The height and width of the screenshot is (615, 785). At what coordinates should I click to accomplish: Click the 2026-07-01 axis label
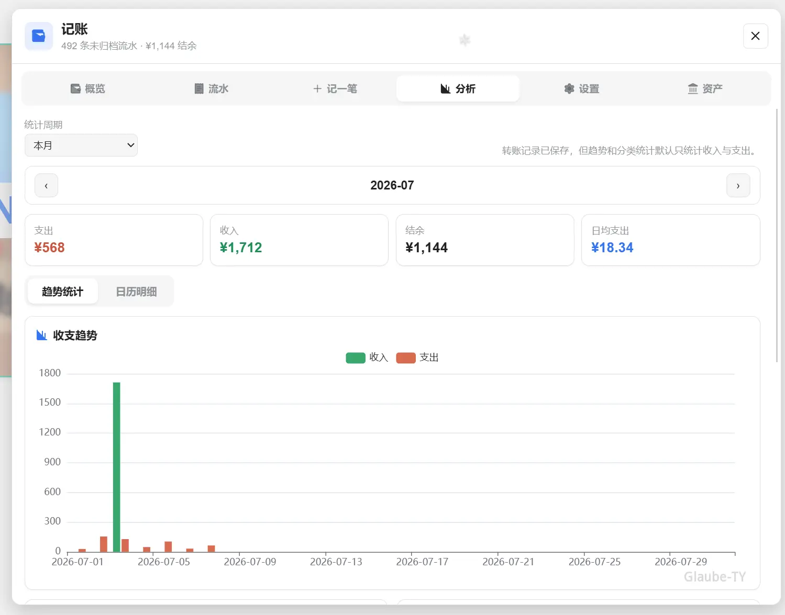coord(78,562)
